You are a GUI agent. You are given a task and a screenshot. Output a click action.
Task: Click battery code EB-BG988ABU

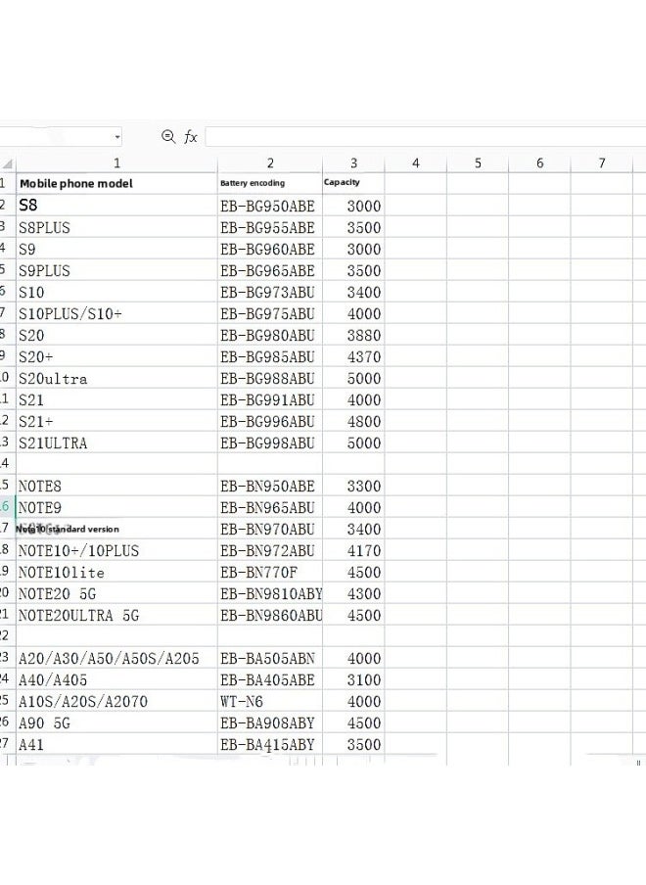270,378
